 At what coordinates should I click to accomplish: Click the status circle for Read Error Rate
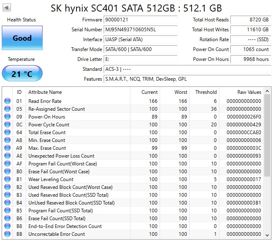tap(7, 101)
